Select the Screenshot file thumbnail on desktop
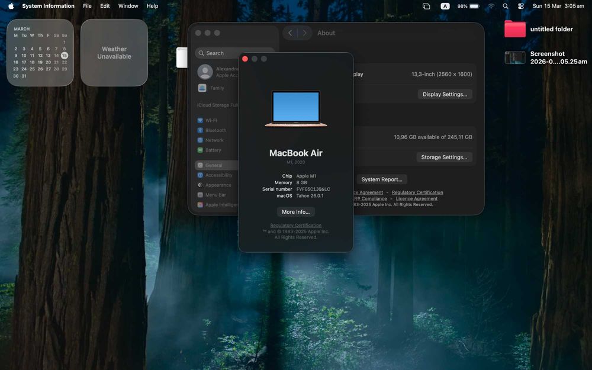The height and width of the screenshot is (370, 592). coord(515,57)
